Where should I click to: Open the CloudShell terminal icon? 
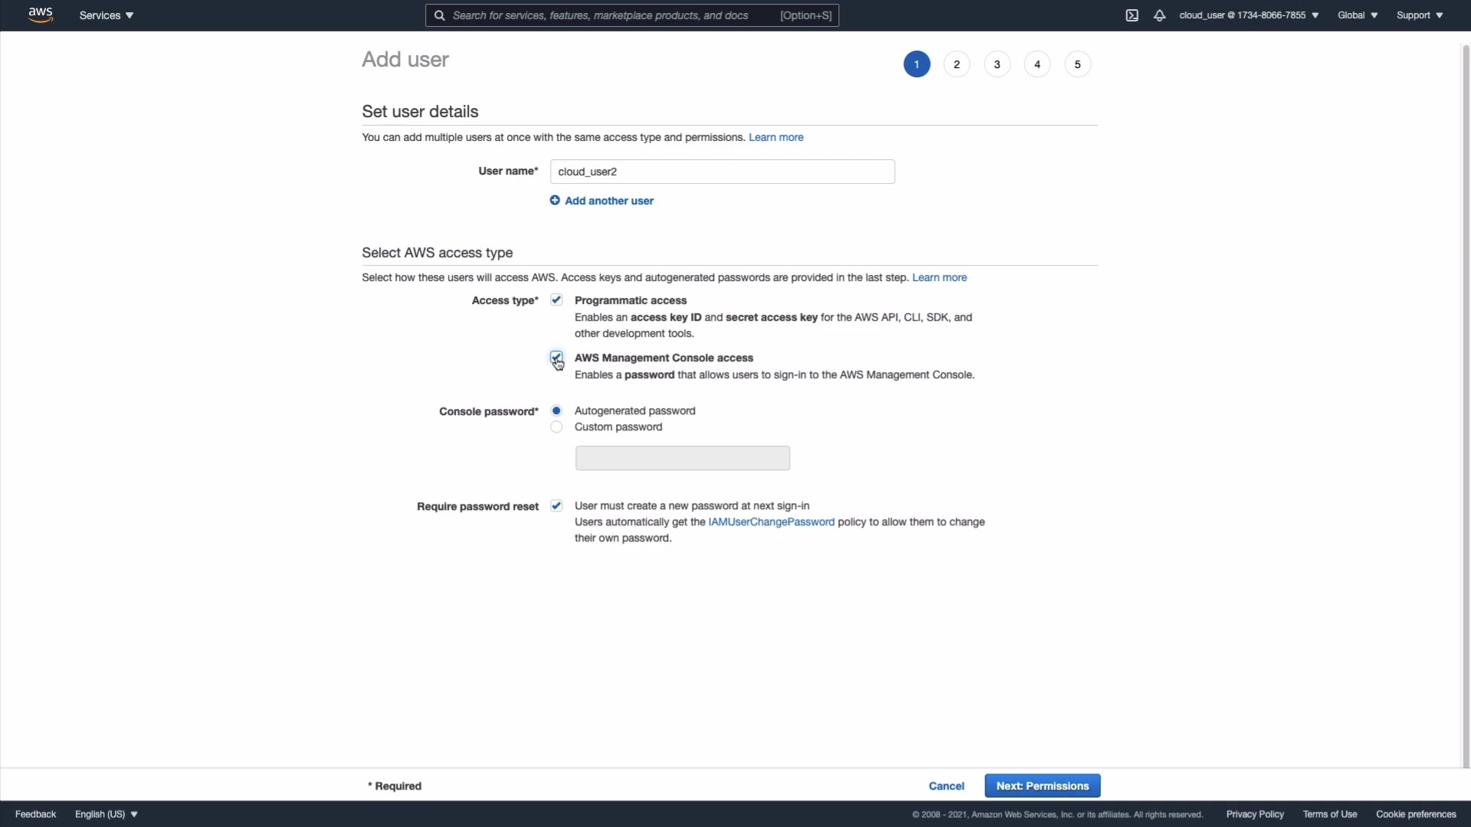[x=1132, y=15]
